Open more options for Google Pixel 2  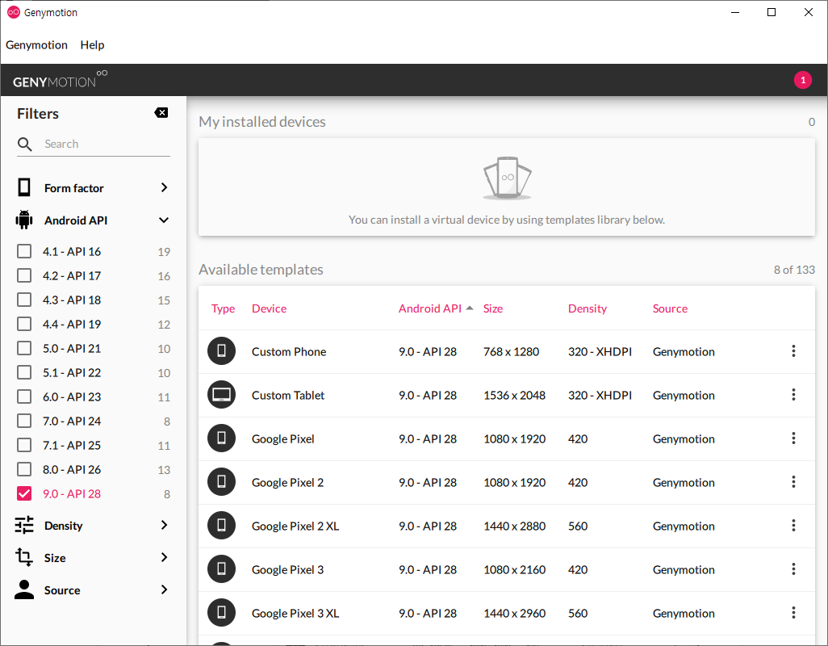coord(793,482)
